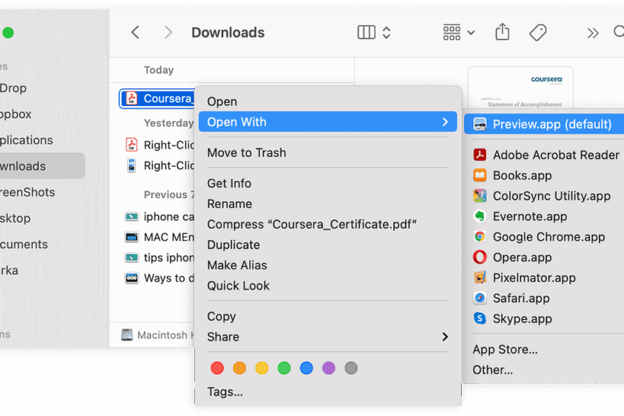
Task: Apply the red tag color
Action: pos(217,368)
